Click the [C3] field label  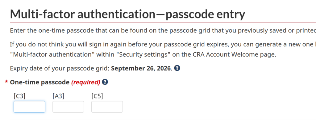click(19, 96)
